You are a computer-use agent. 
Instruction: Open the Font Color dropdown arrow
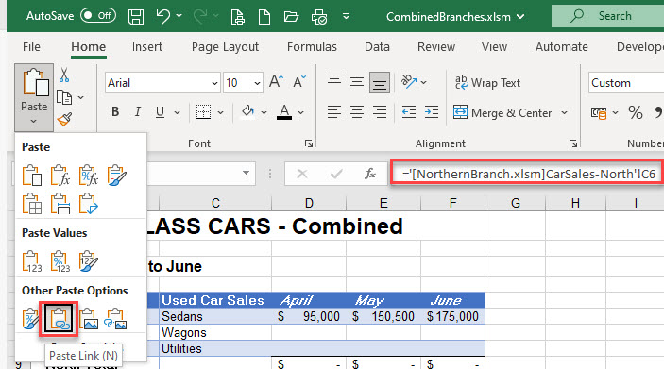[300, 112]
